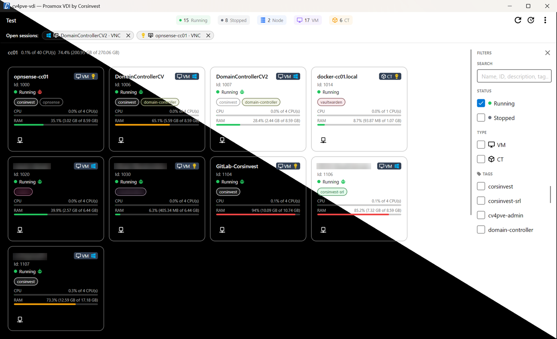Click the vaultwarden tag on docker-cc01.local
The image size is (557, 339).
(x=331, y=102)
